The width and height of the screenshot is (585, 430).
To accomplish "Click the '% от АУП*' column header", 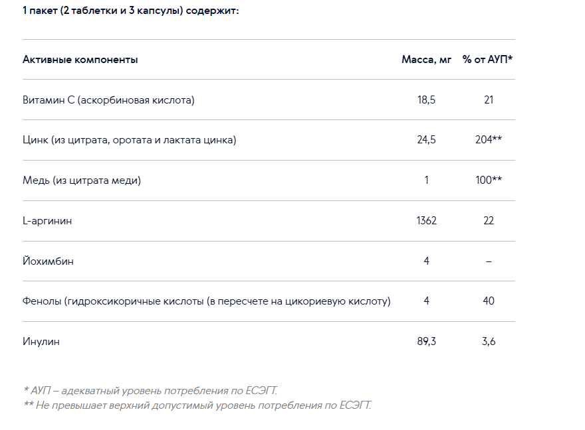I will [488, 60].
